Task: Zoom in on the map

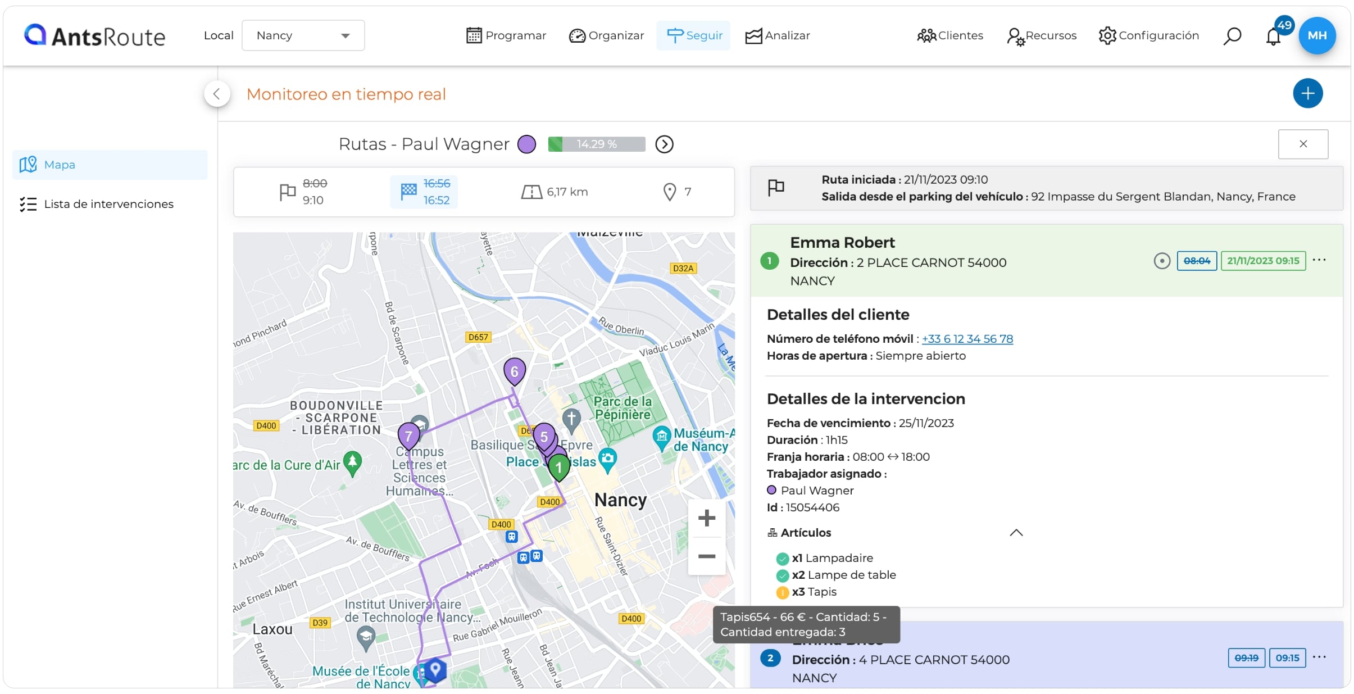Action: [707, 518]
